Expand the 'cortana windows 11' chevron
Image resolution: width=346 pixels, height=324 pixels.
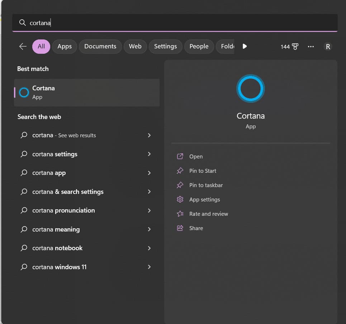click(x=149, y=267)
